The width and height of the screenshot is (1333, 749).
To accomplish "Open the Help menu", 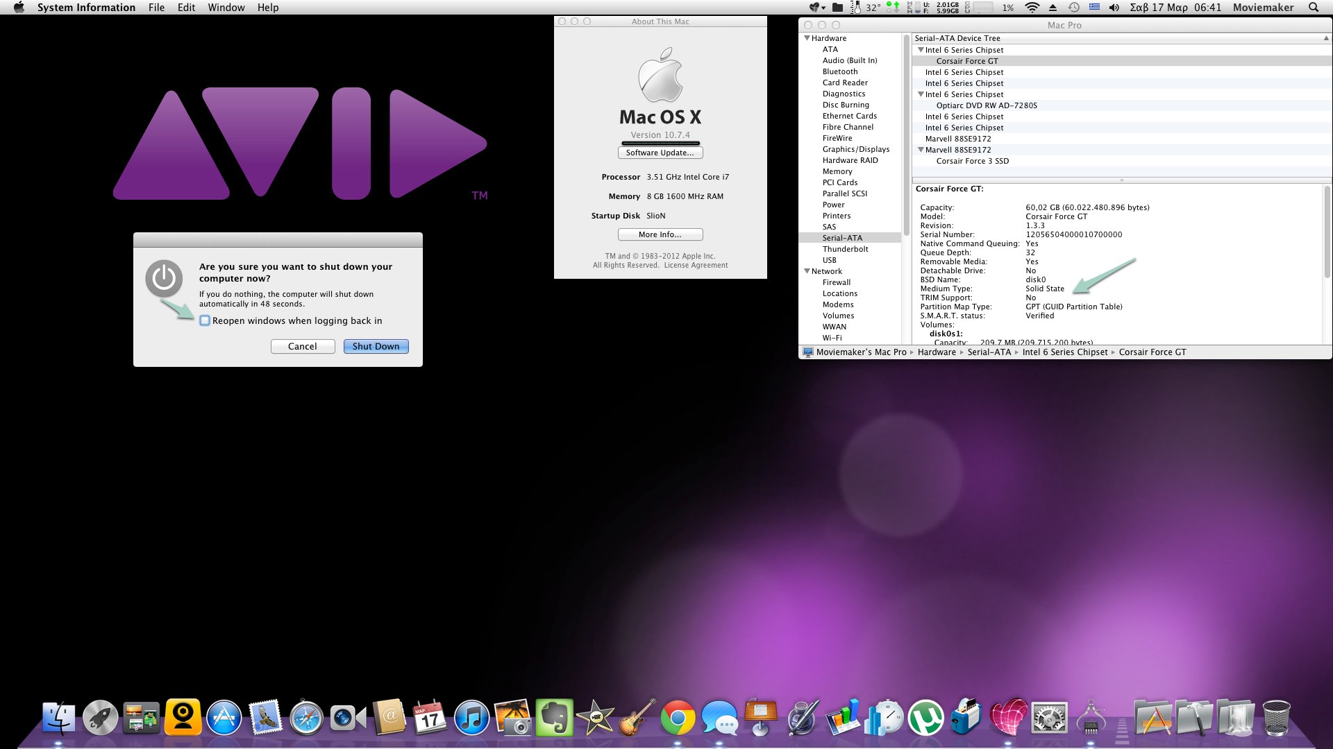I will click(x=268, y=8).
